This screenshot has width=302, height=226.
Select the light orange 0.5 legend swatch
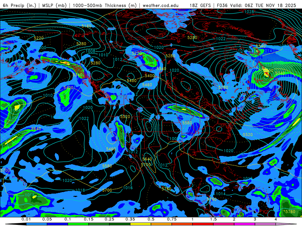coord(162,224)
